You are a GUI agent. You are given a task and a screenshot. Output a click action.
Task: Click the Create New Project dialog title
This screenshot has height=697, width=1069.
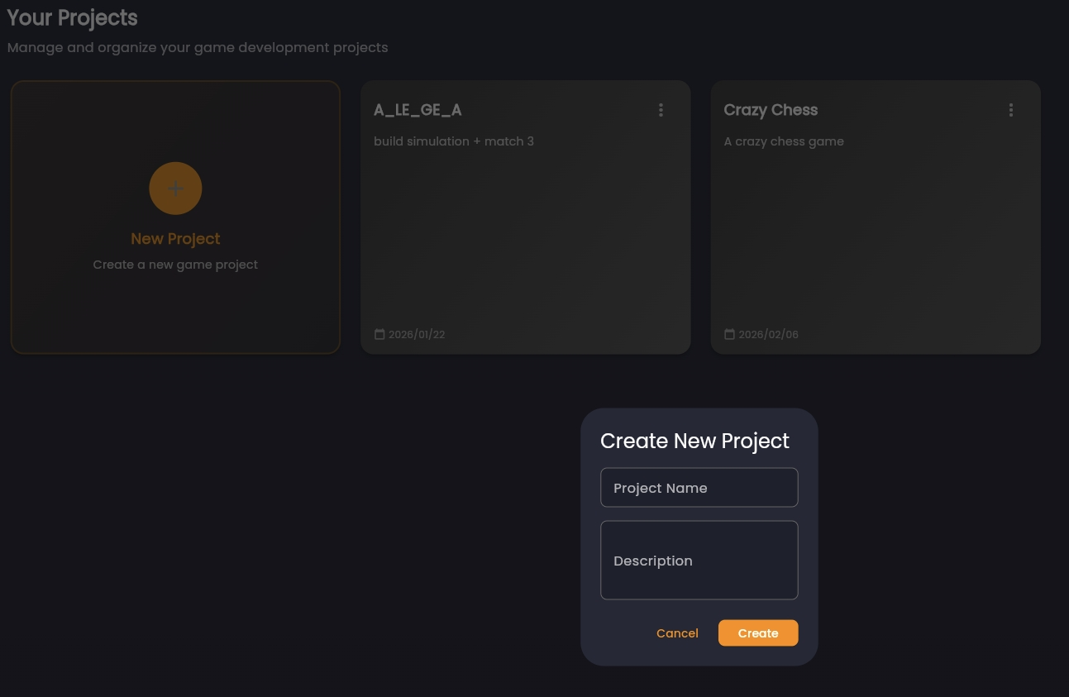(x=694, y=441)
